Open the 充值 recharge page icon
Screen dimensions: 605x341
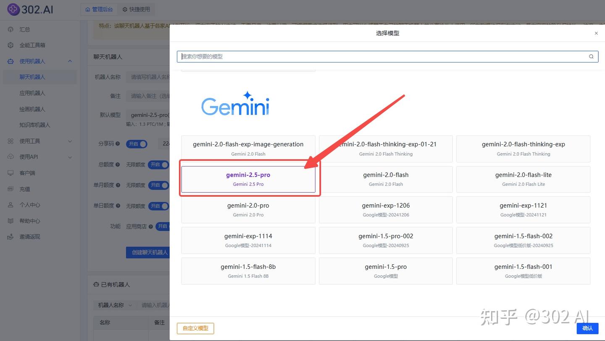click(11, 189)
